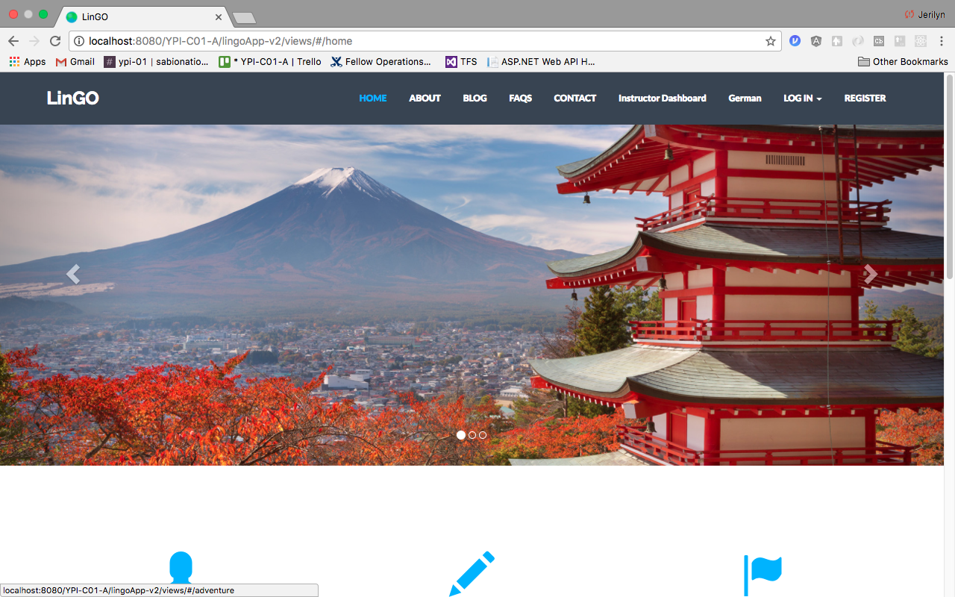Open the Instructor Dashboard link
955x597 pixels.
click(x=662, y=99)
